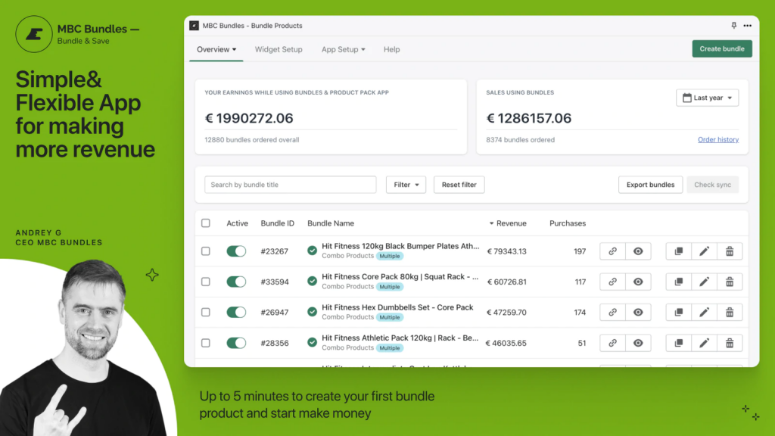This screenshot has width=775, height=436.
Task: Click the Active column header
Action: click(237, 223)
